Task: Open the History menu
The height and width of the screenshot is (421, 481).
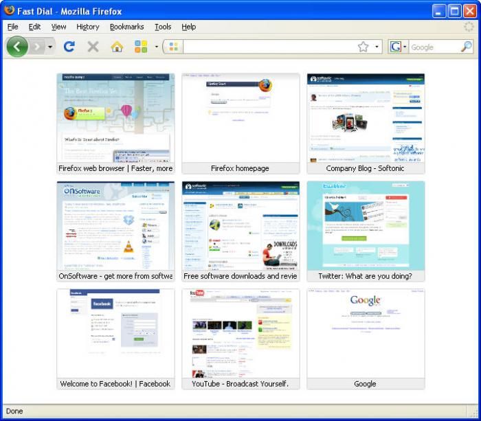Action: tap(88, 27)
